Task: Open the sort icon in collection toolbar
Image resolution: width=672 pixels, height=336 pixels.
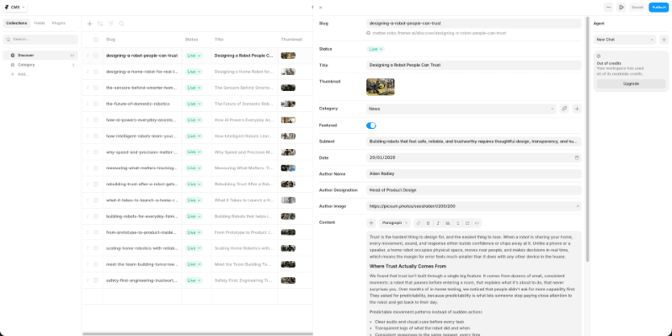Action: click(100, 24)
